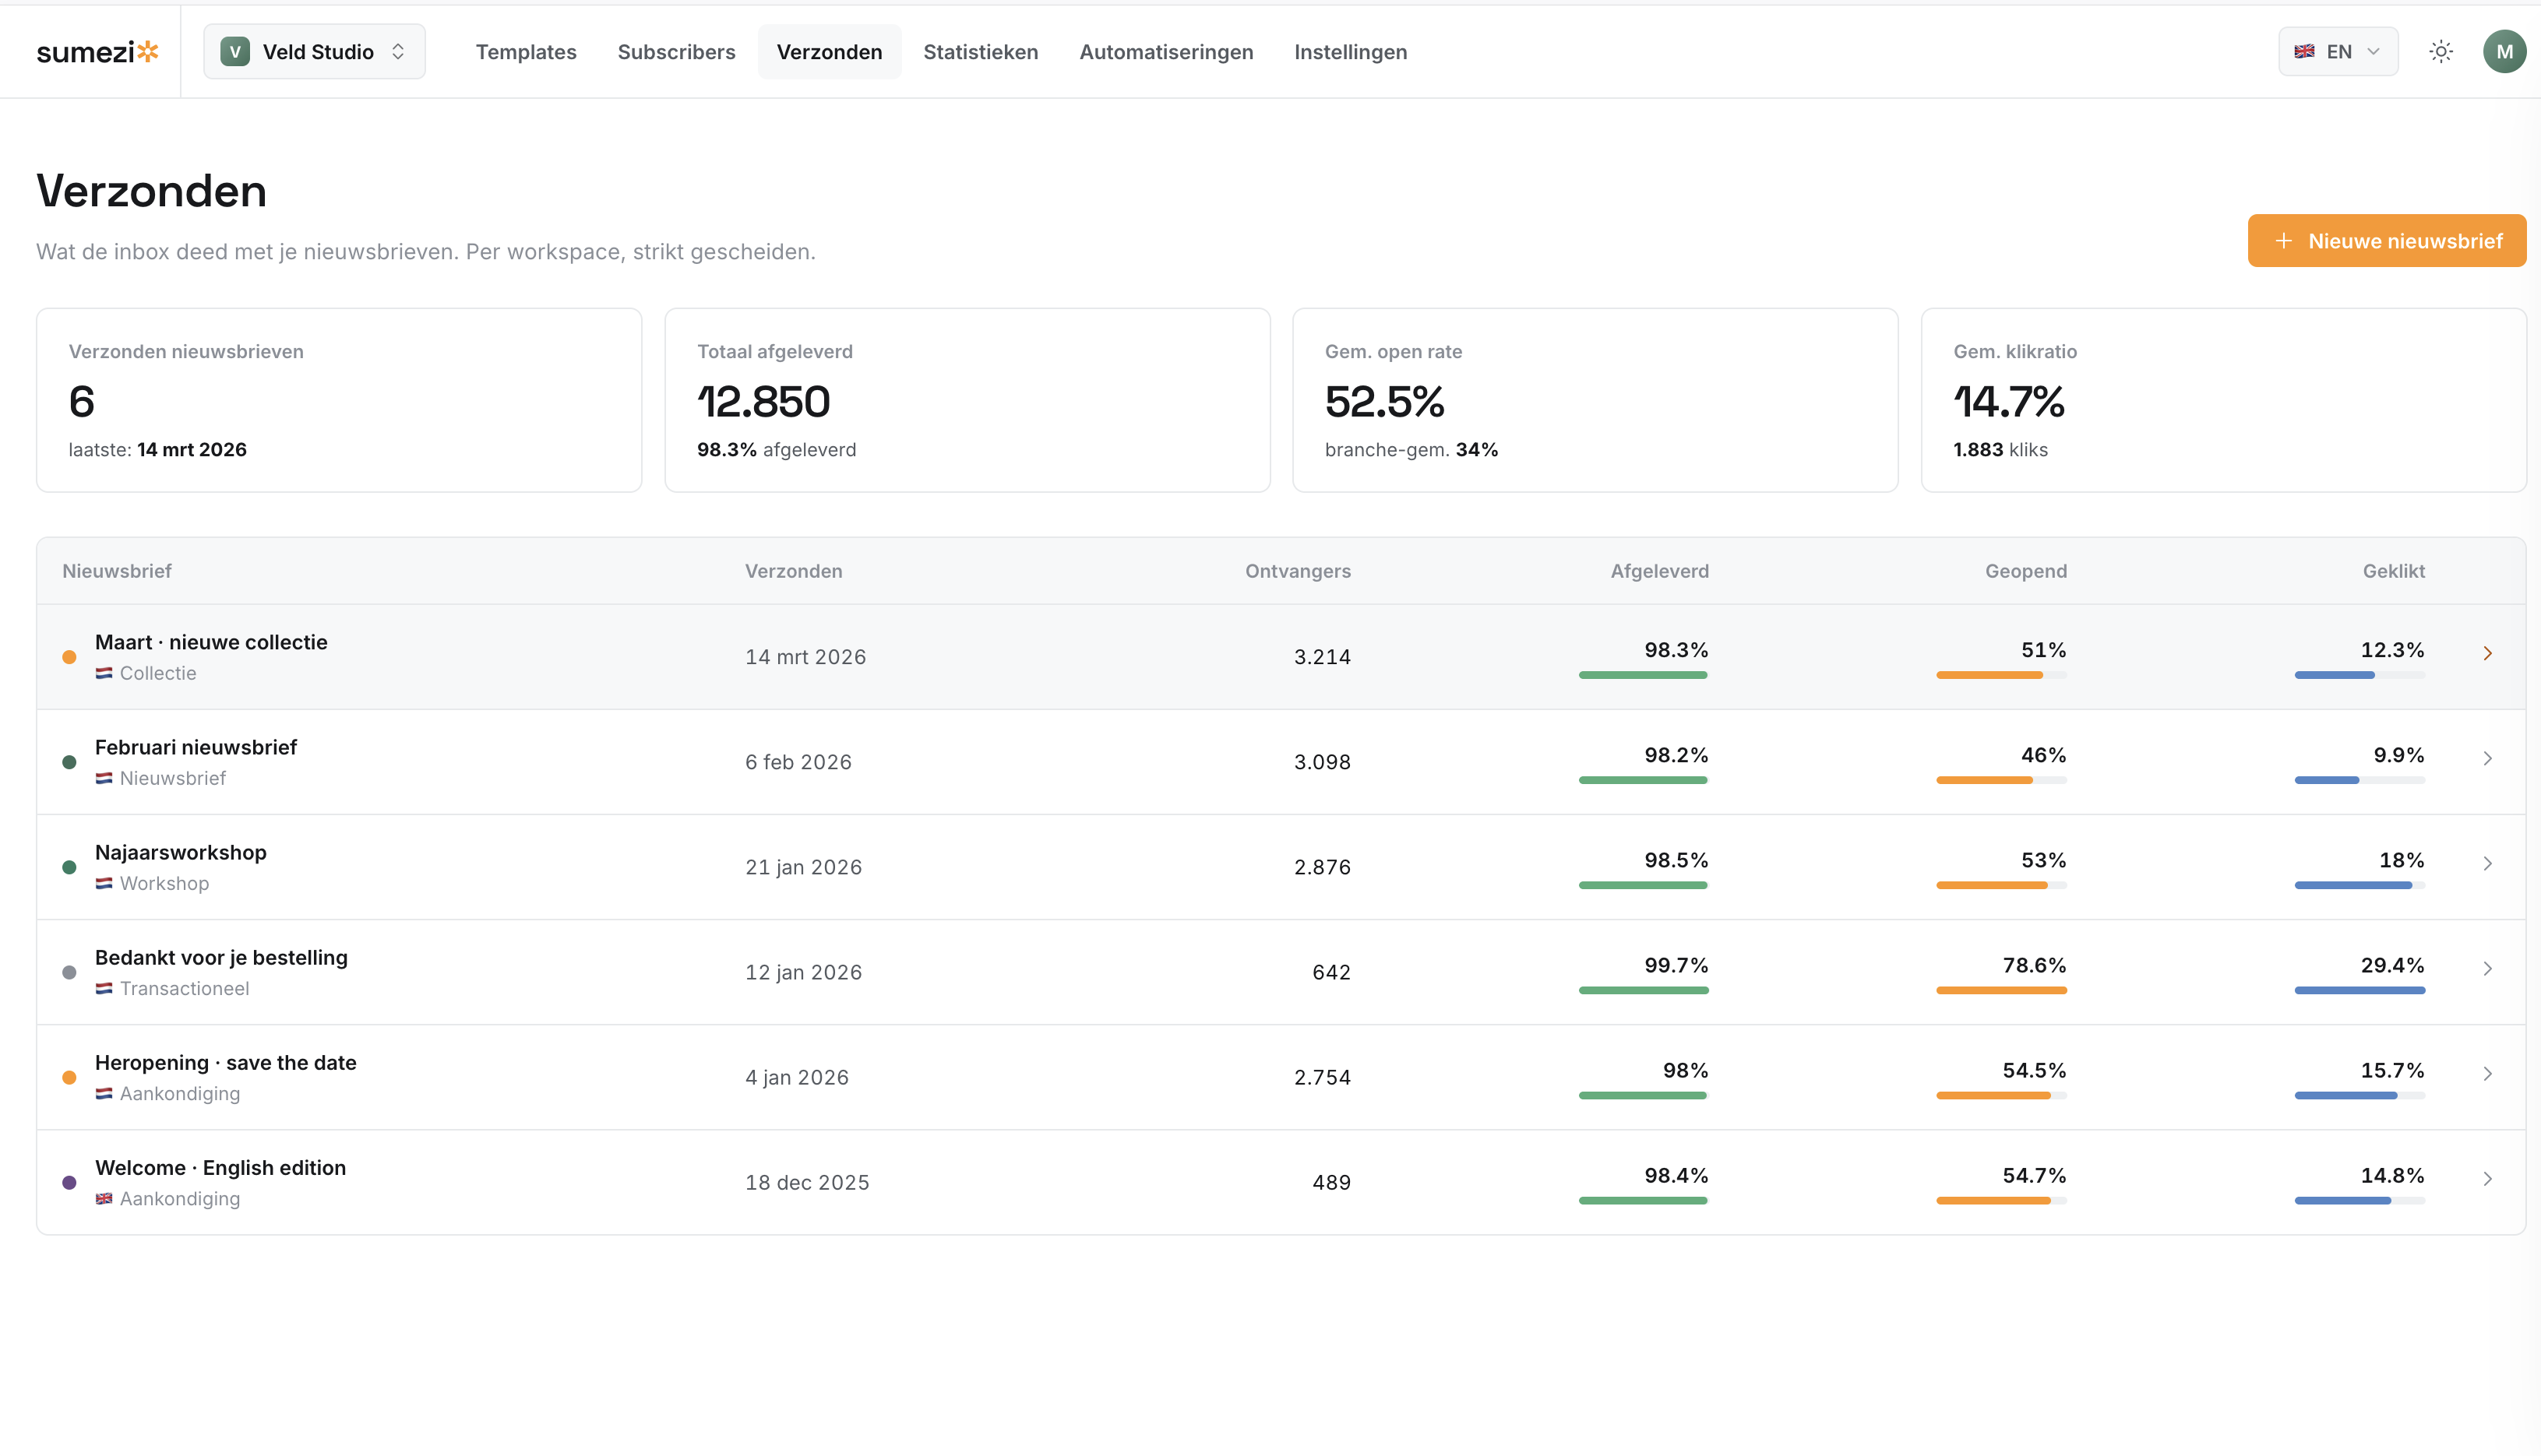Image resolution: width=2541 pixels, height=1456 pixels.
Task: Open the Statistieken tab
Action: [x=981, y=52]
